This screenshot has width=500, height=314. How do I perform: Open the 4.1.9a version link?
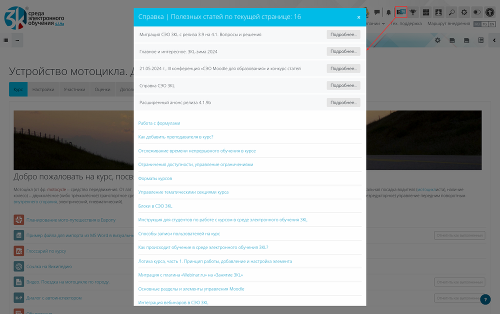point(59,24)
